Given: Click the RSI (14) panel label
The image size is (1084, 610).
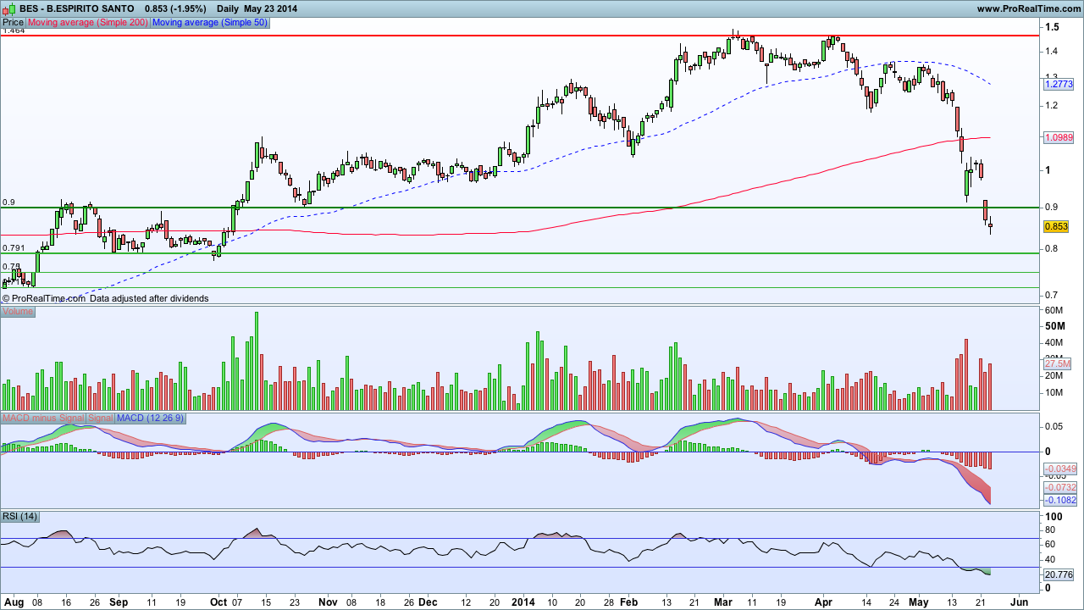Looking at the screenshot, I should click(20, 517).
